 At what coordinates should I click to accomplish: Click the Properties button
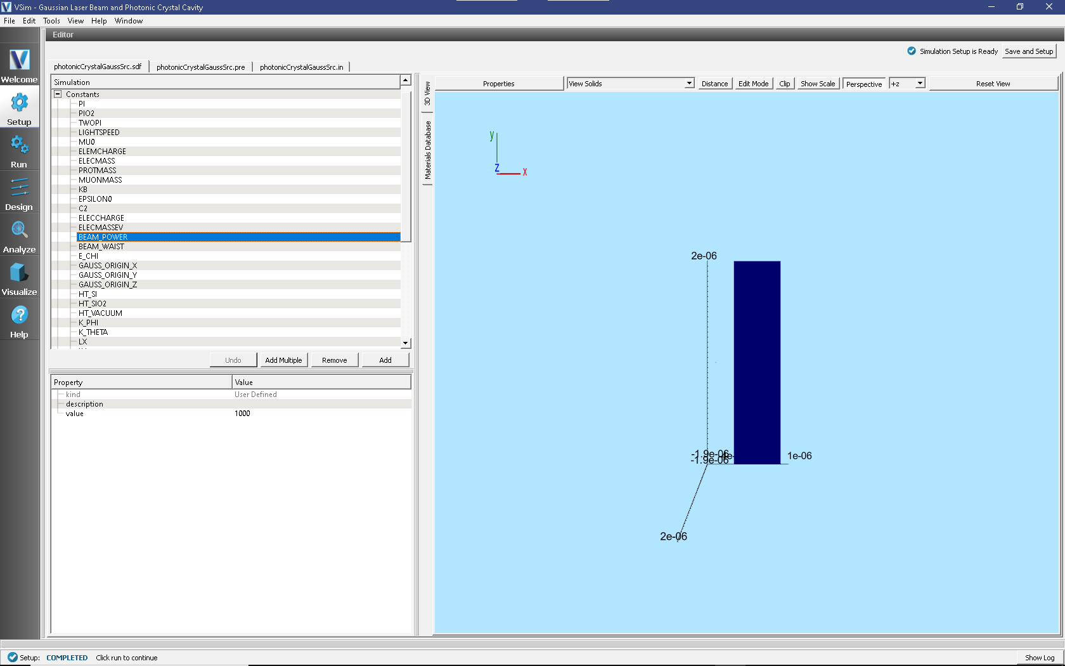(x=498, y=84)
